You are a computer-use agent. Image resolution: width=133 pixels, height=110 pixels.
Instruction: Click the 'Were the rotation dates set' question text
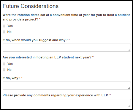[66, 17]
